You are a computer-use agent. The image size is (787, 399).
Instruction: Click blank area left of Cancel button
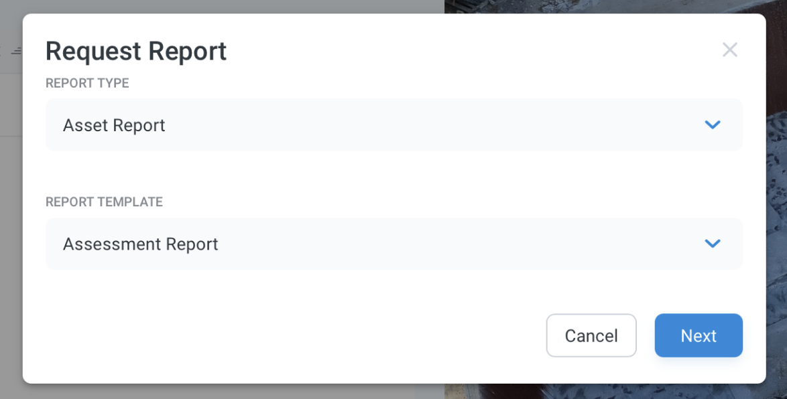pyautogui.click(x=302, y=335)
